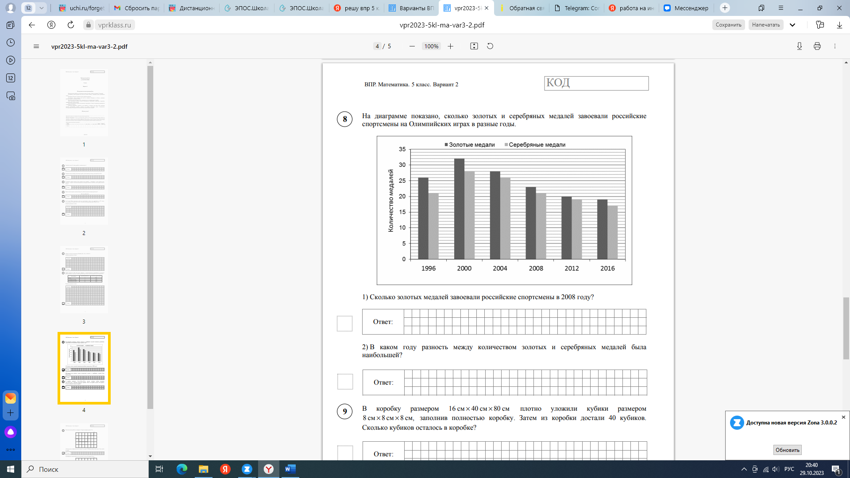Expand the dropdown arrow next to Напечатать

pos(792,25)
